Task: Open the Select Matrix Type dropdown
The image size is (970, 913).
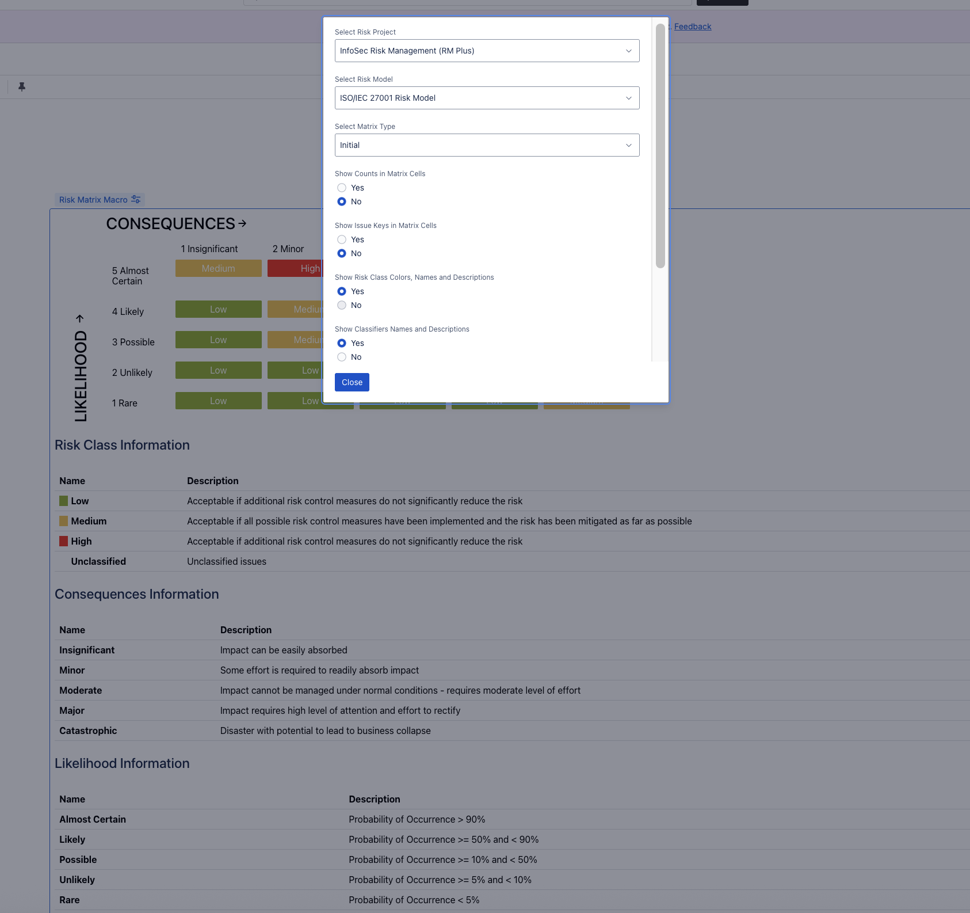Action: coord(487,145)
